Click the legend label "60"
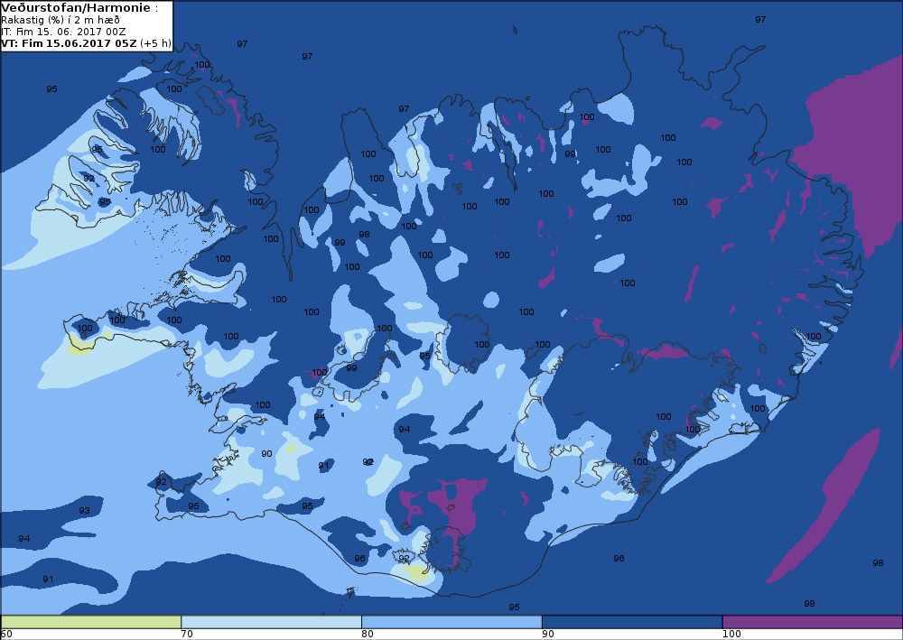 click(6, 635)
